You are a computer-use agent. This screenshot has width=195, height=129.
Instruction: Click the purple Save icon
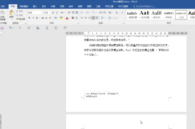(2, 28)
